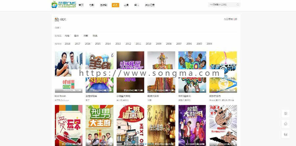Filter by year 2013
The width and height of the screenshot is (296, 146).
tap(118, 44)
